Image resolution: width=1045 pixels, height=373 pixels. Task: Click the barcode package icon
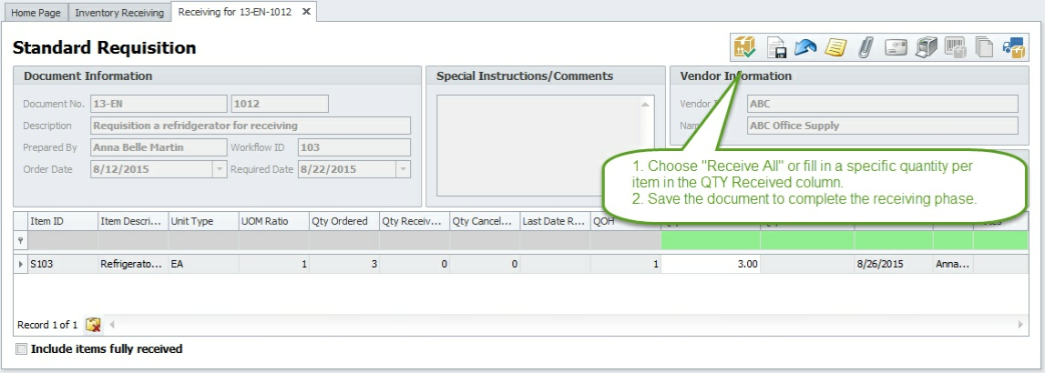[x=955, y=47]
